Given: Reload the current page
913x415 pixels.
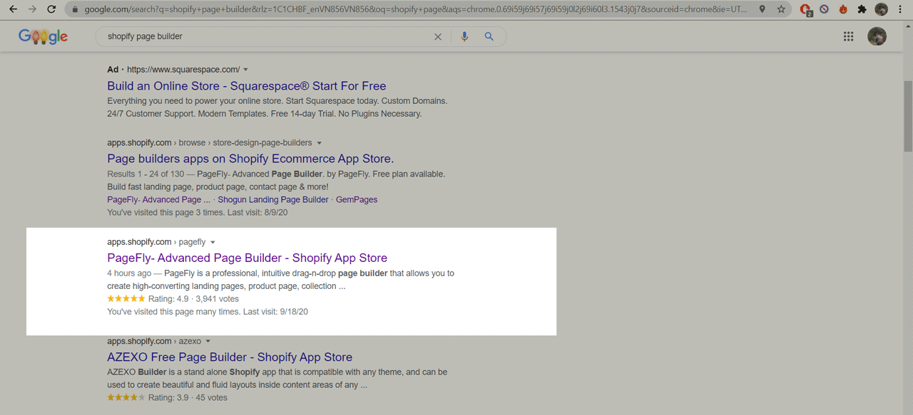Looking at the screenshot, I should click(x=51, y=9).
